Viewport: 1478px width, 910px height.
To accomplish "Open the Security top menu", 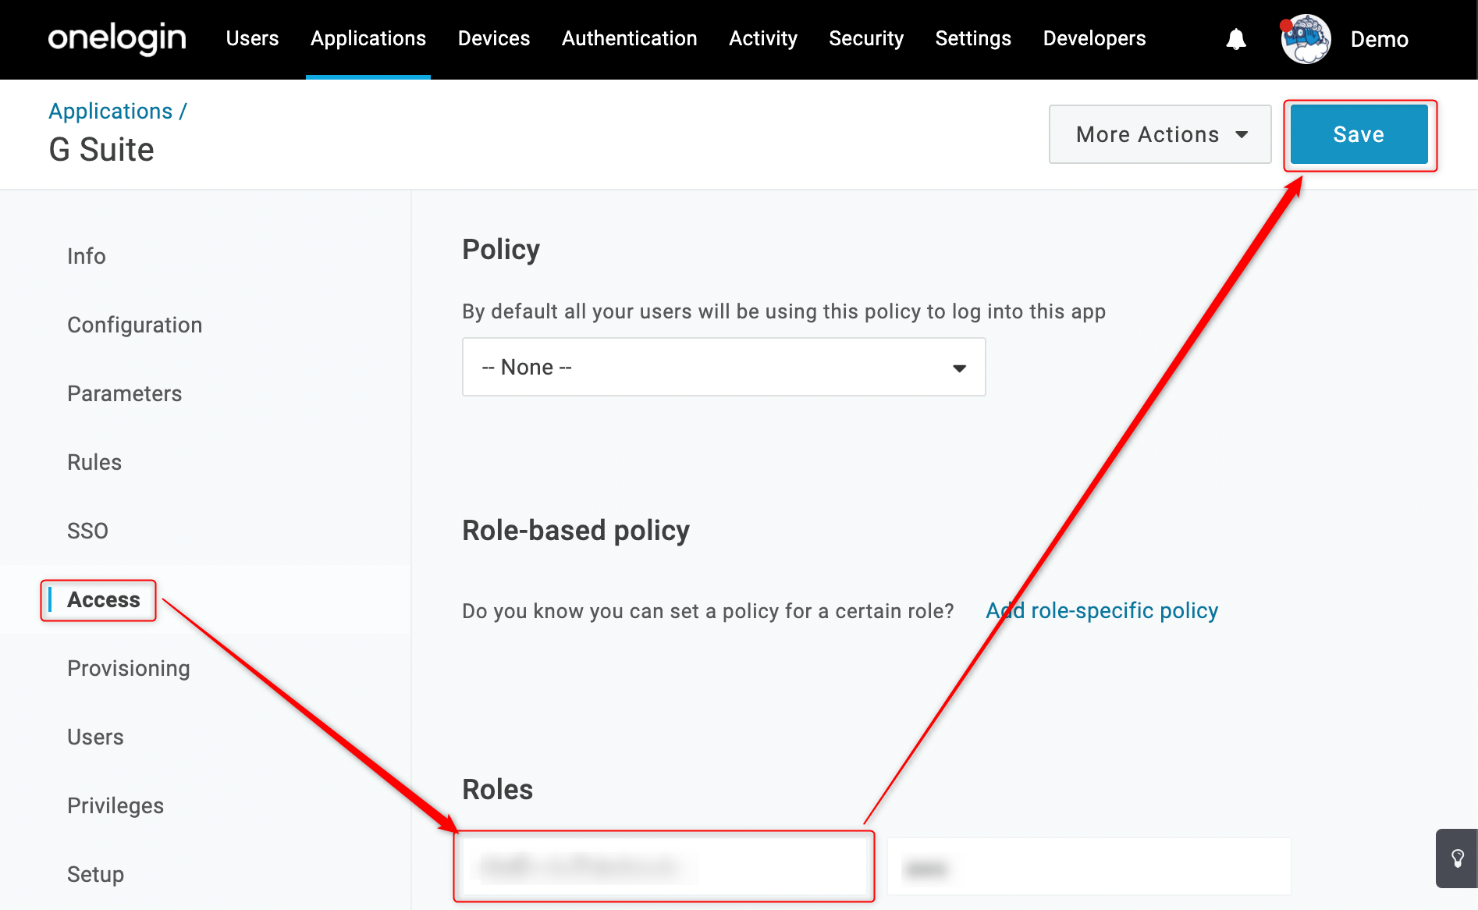I will click(x=866, y=38).
